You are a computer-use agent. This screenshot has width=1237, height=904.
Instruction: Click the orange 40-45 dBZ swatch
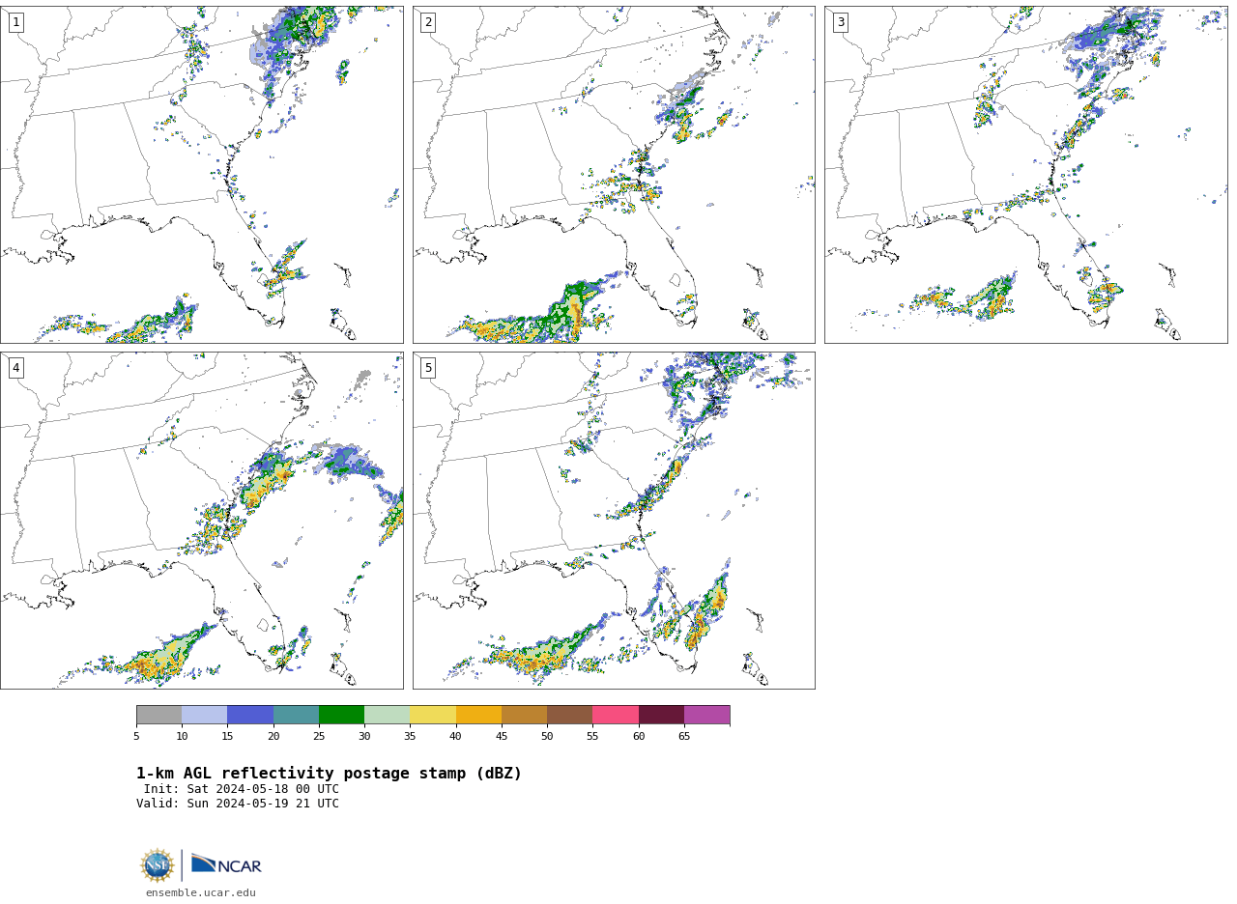478,715
